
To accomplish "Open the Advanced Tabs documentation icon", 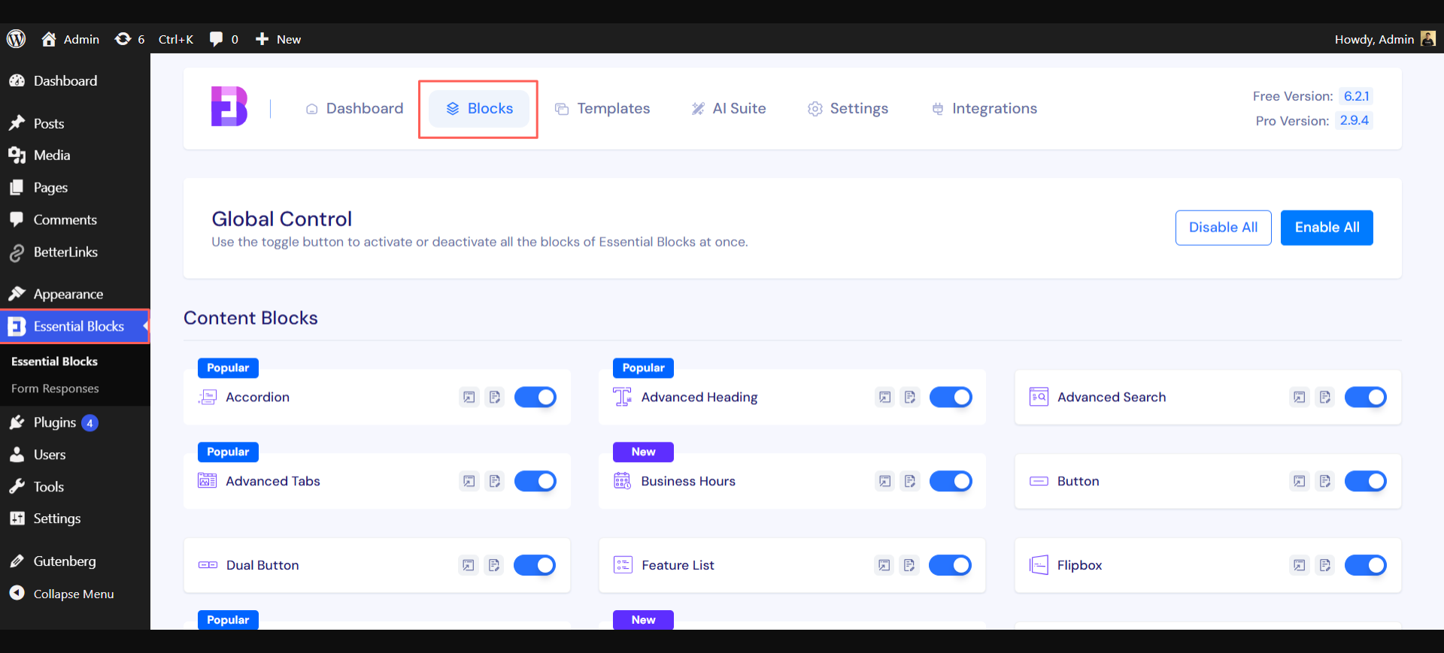I will coord(495,481).
